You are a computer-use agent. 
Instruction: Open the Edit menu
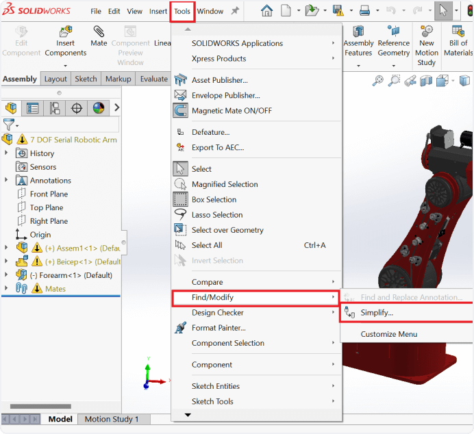point(114,11)
